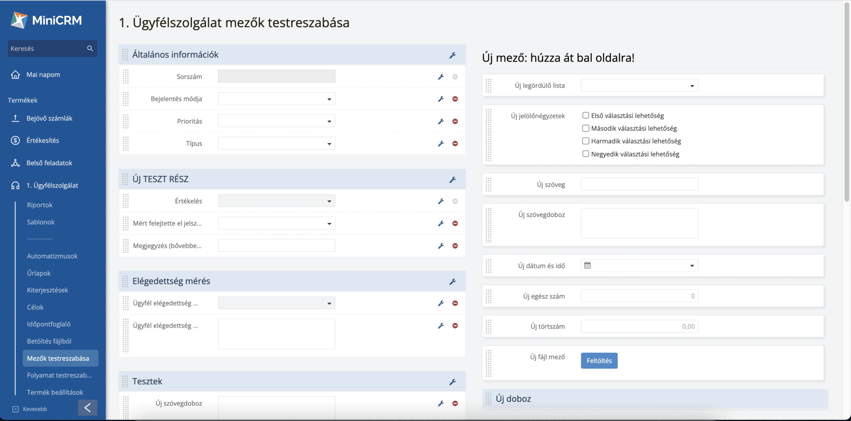The image size is (851, 421).
Task: Open wrench for Ügyfél elégedettség dropdown field
Action: click(441, 303)
